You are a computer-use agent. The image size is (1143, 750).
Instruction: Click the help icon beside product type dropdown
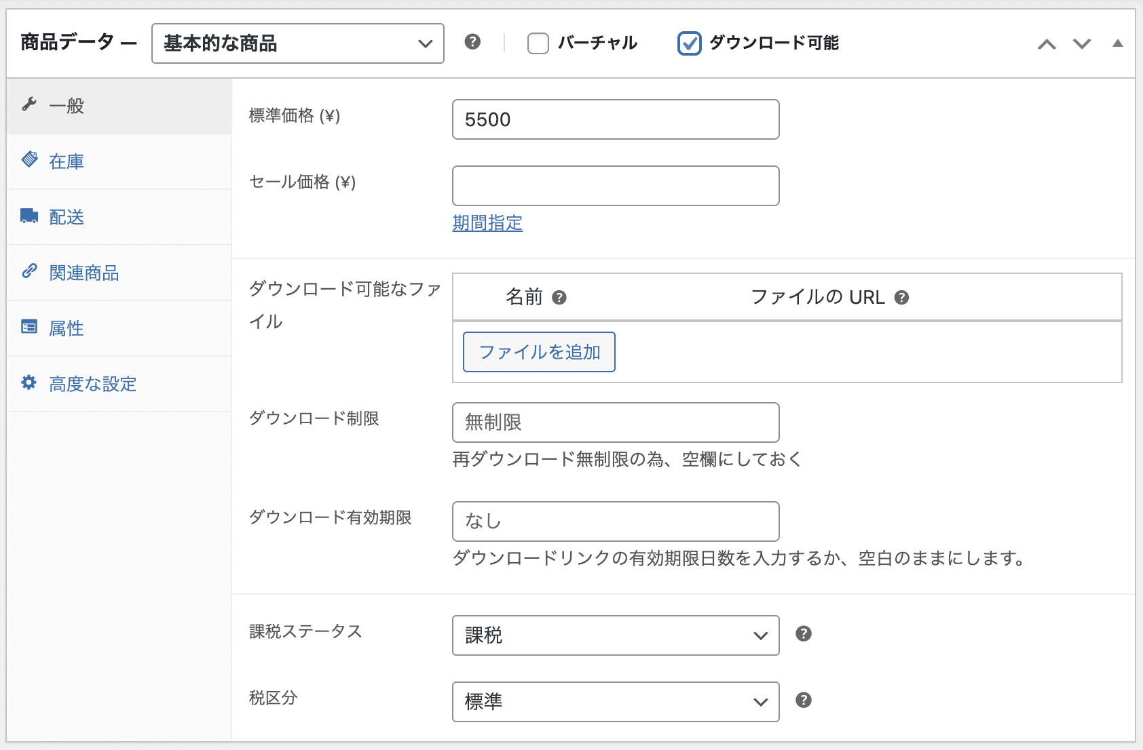[472, 42]
